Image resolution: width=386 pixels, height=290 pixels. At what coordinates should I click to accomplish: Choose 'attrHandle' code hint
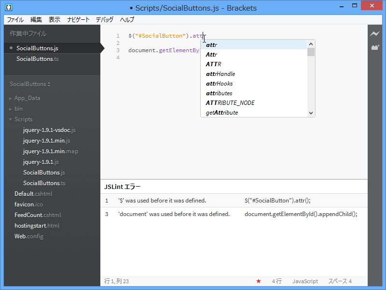point(254,74)
